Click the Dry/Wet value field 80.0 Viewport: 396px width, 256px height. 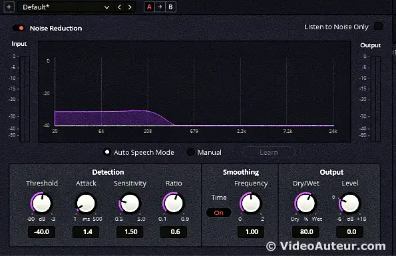tap(305, 232)
